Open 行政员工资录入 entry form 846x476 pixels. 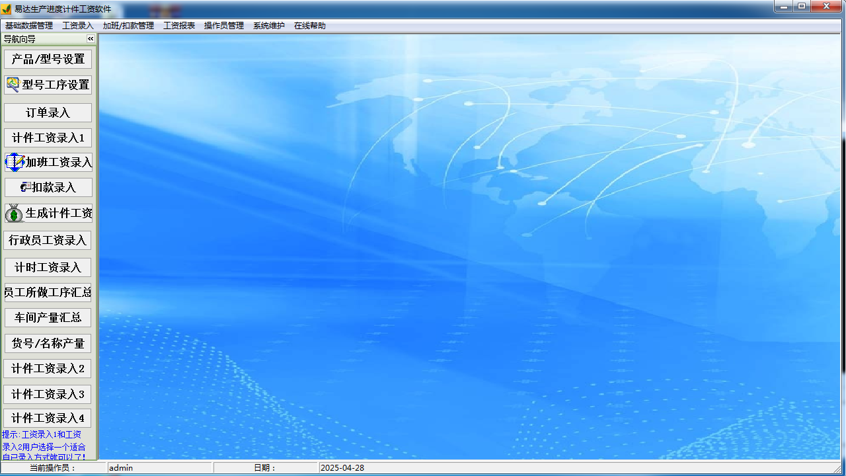tap(48, 240)
